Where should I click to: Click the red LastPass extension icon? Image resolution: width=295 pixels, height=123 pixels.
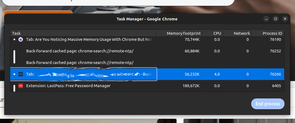click(21, 86)
